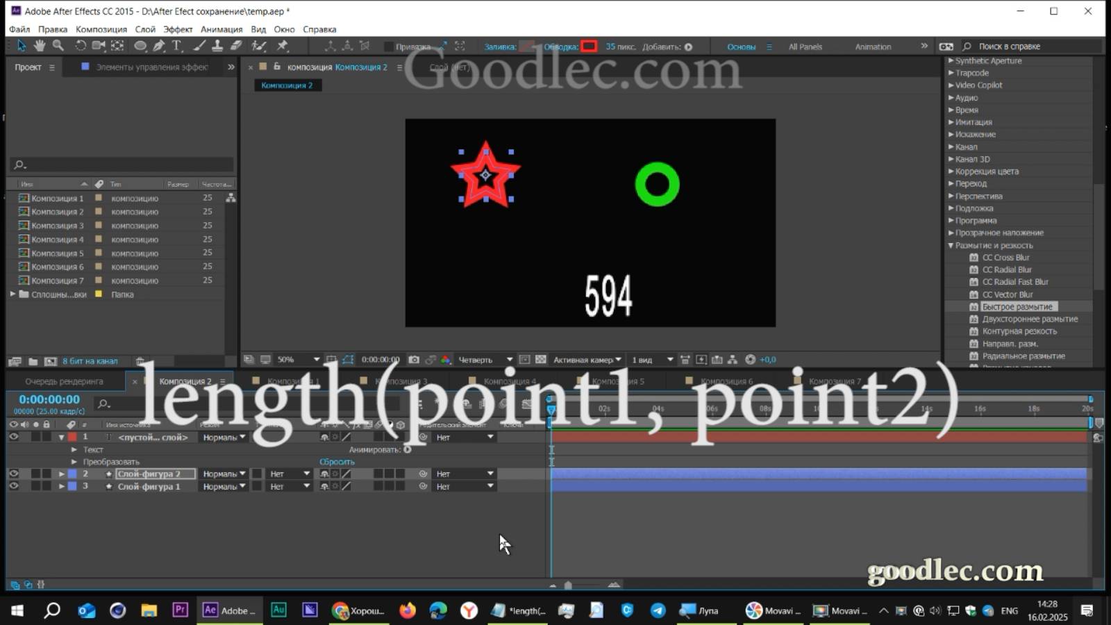Screen dimensions: 1111x625
Task: Select the Zoom magnifier tool
Action: [58, 46]
